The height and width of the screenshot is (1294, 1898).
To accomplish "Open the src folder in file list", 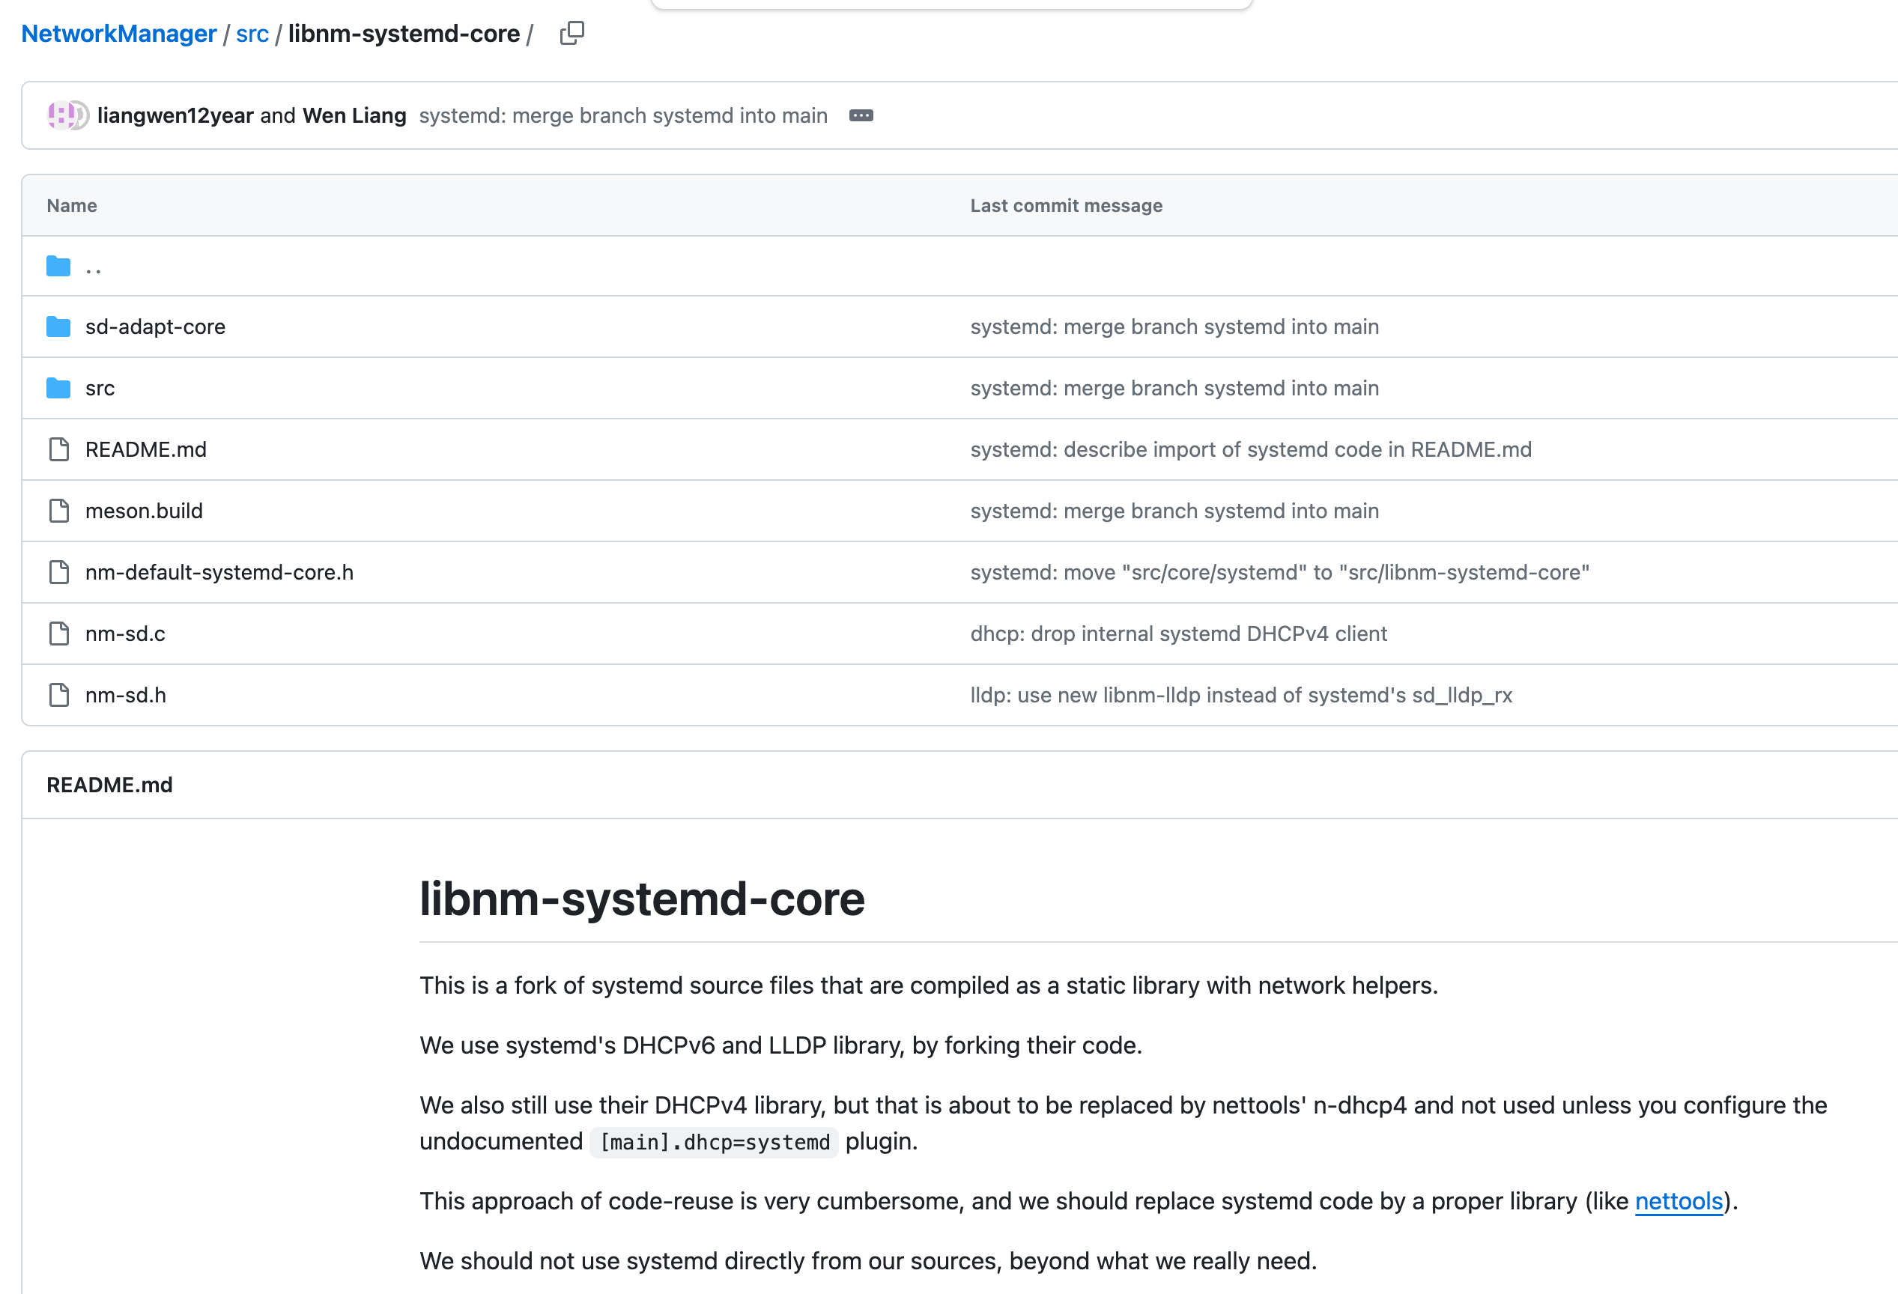I will click(x=100, y=389).
